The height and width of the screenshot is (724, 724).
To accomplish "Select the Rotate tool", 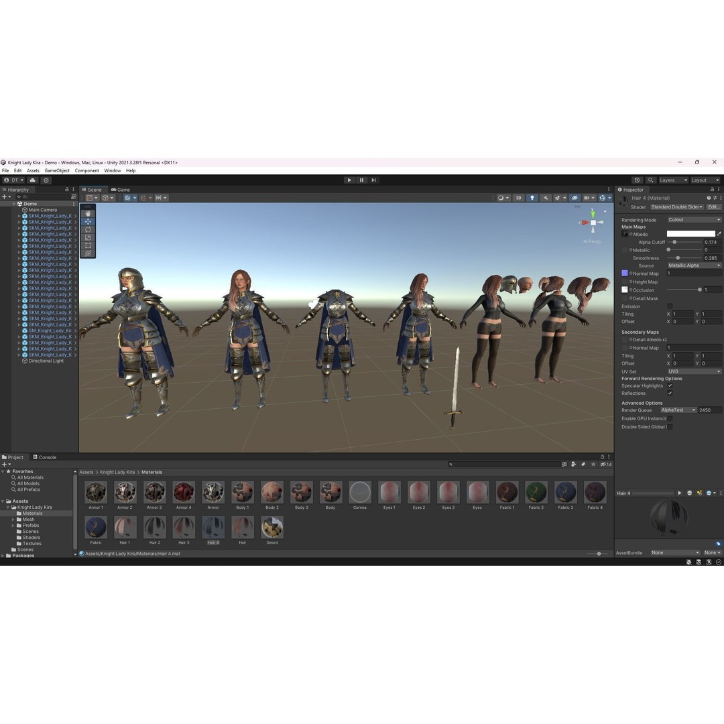I will [x=88, y=229].
